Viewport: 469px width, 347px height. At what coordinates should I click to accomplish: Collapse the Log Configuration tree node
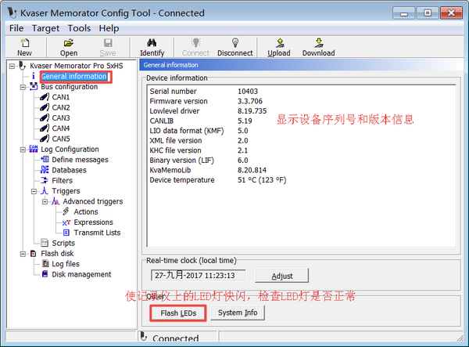pos(23,150)
